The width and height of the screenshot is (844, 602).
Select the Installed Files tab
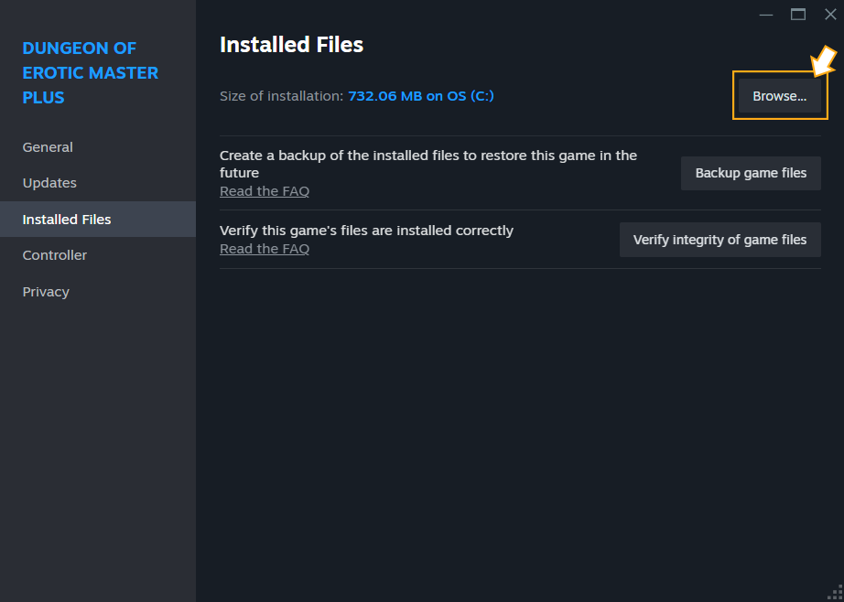pos(67,220)
